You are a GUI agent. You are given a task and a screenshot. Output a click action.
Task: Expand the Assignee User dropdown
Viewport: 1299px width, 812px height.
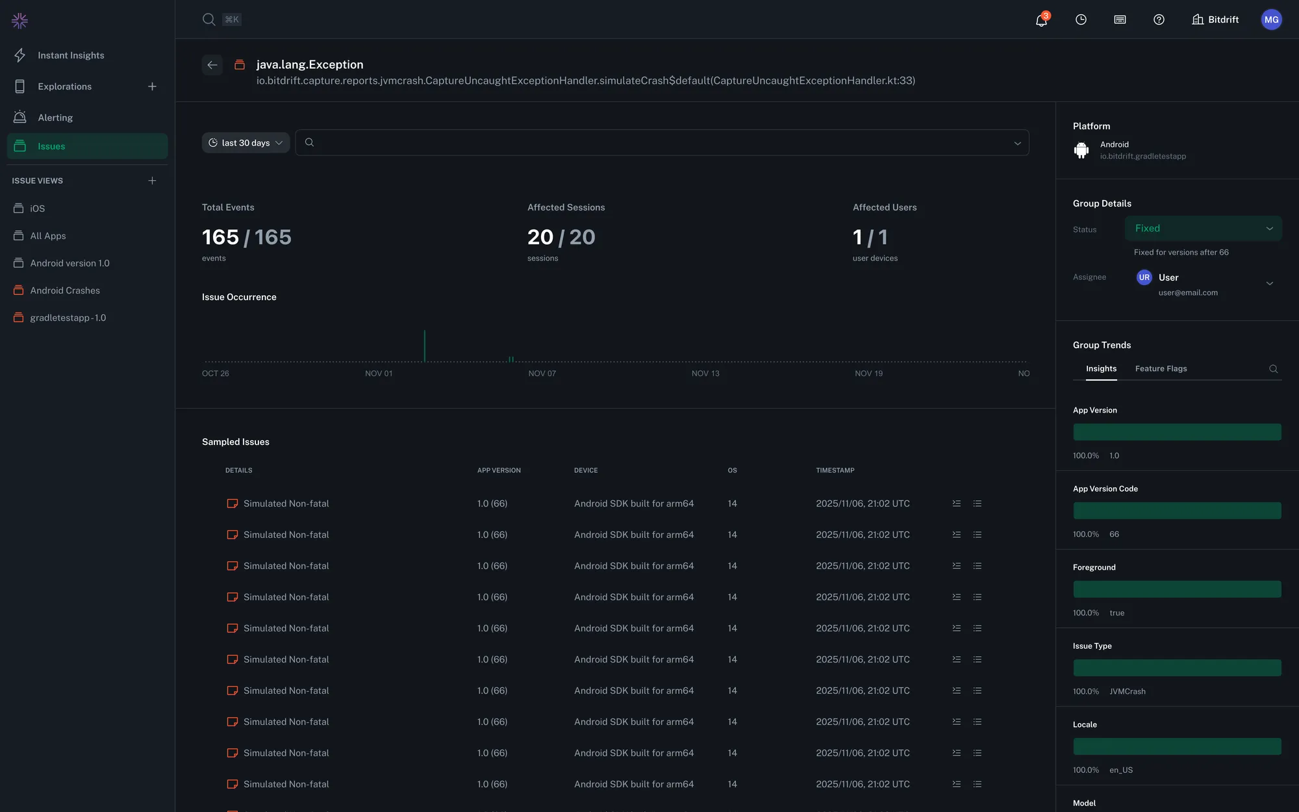pyautogui.click(x=1269, y=284)
